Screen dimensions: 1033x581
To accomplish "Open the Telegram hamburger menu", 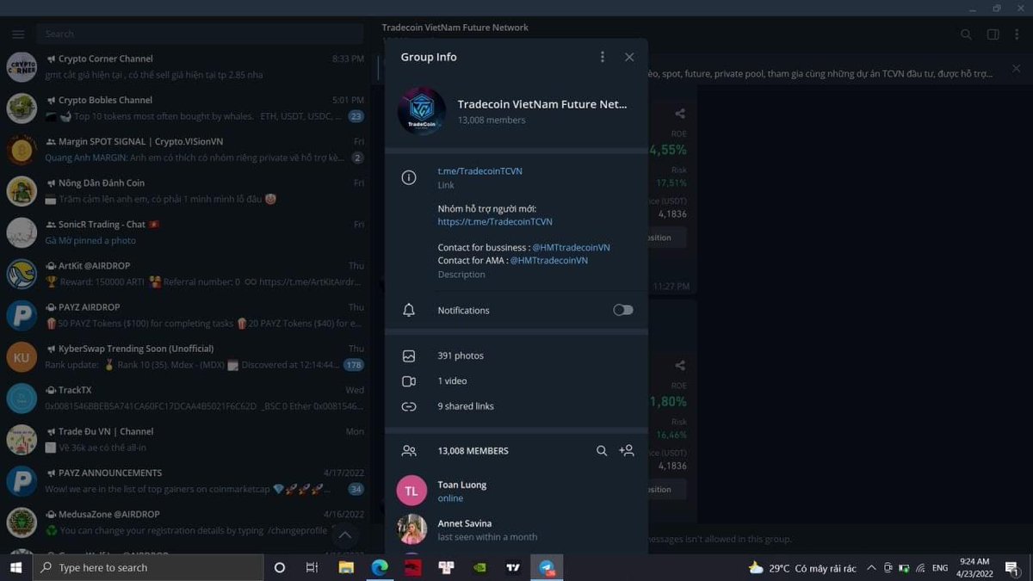I will click(18, 34).
